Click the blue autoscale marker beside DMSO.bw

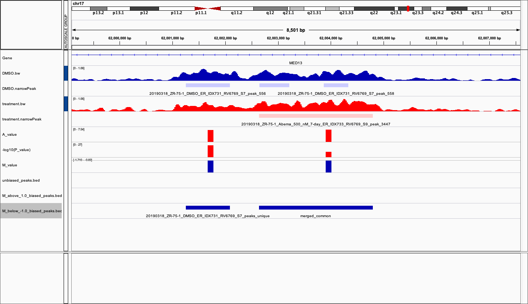pyautogui.click(x=66, y=73)
